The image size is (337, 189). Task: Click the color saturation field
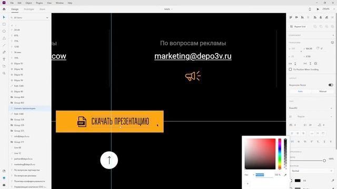(x=260, y=154)
